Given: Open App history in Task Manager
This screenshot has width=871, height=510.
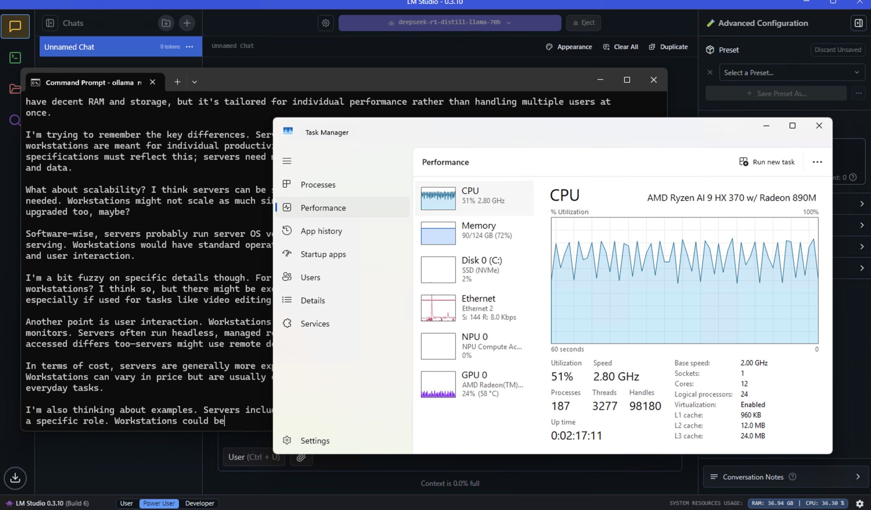Looking at the screenshot, I should (x=321, y=231).
